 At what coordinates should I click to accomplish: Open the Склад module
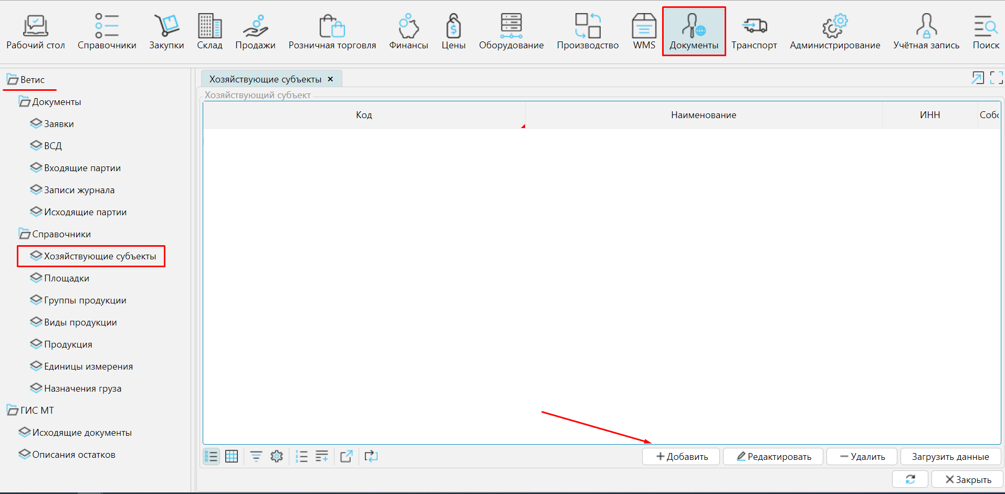(x=210, y=31)
